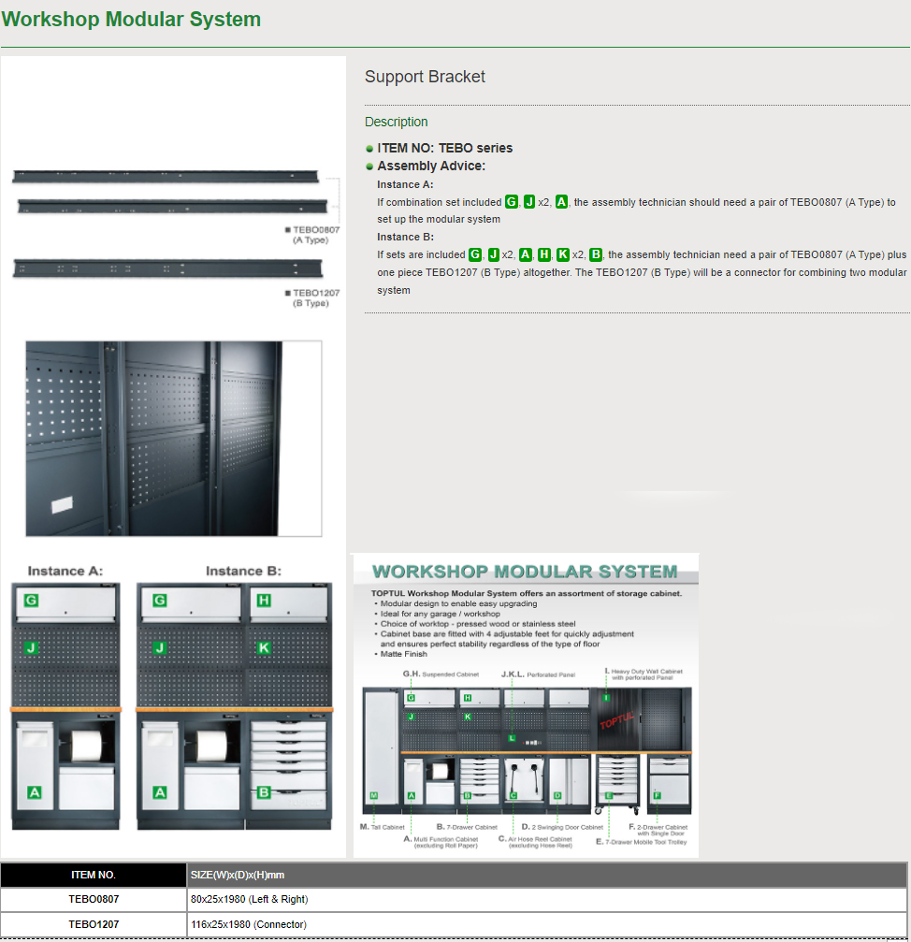The image size is (911, 942).
Task: Click the H label on Instance B diagram
Action: point(264,601)
